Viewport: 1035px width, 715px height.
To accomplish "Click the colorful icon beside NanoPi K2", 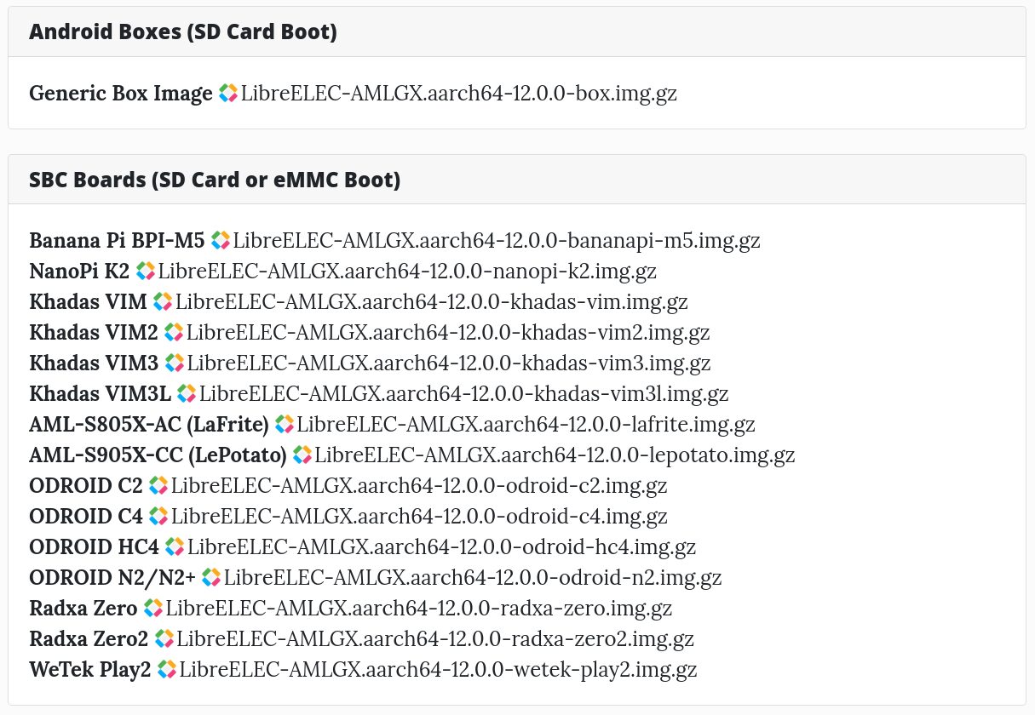I will pos(146,272).
